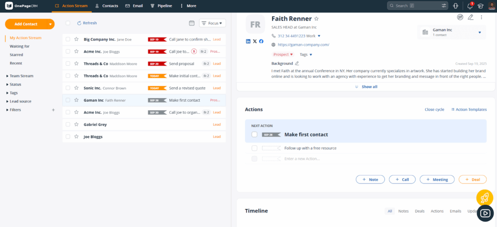The height and width of the screenshot is (227, 497).
Task: Open the graduation cap help icon
Action: (480, 6)
